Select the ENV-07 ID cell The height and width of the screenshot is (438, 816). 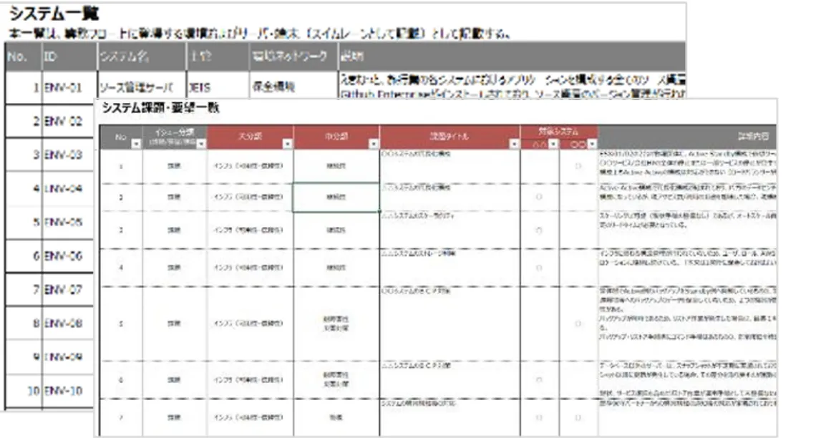coord(68,289)
